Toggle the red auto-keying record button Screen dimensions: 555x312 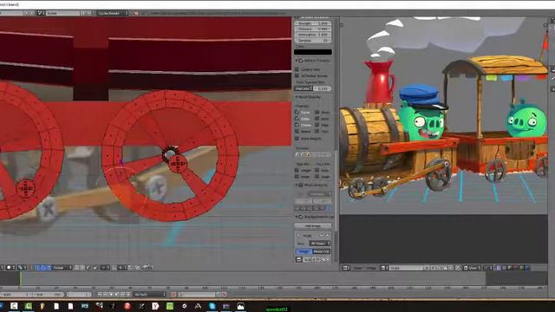tap(173, 295)
